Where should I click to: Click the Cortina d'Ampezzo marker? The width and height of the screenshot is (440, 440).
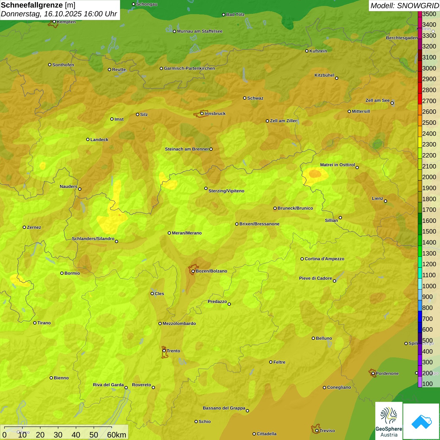point(302,259)
